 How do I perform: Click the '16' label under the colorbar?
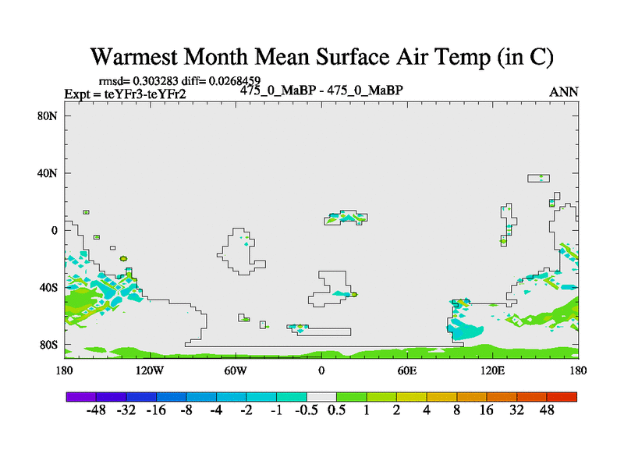point(486,411)
